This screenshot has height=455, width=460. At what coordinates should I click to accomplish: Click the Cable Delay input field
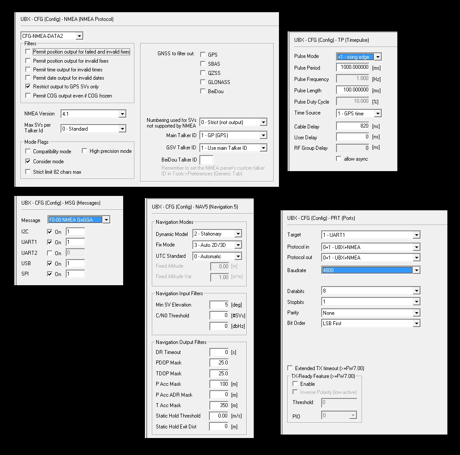click(353, 126)
